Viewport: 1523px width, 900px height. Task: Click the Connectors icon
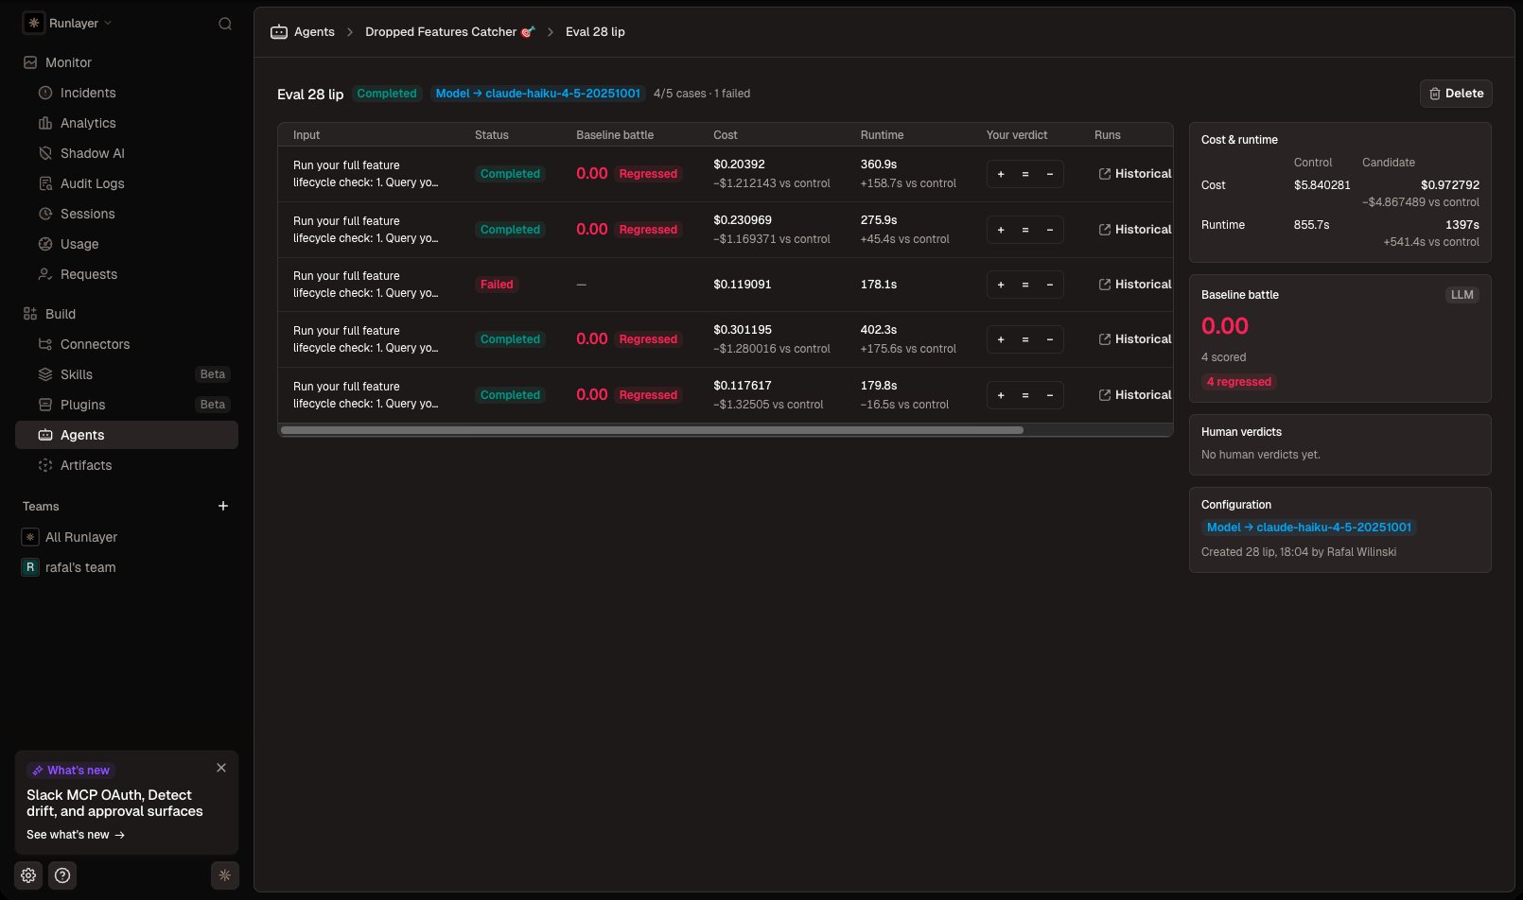click(x=44, y=344)
